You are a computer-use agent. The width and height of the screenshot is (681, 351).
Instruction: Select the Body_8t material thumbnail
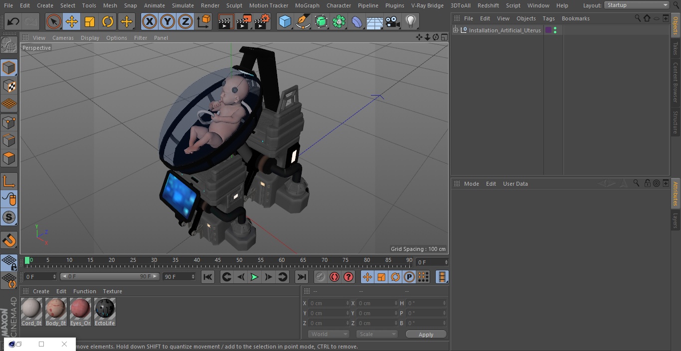click(56, 312)
